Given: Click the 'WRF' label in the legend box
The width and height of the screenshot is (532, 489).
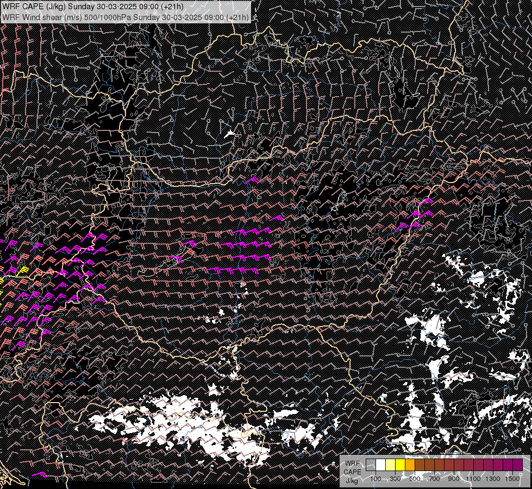Looking at the screenshot, I should [x=353, y=463].
